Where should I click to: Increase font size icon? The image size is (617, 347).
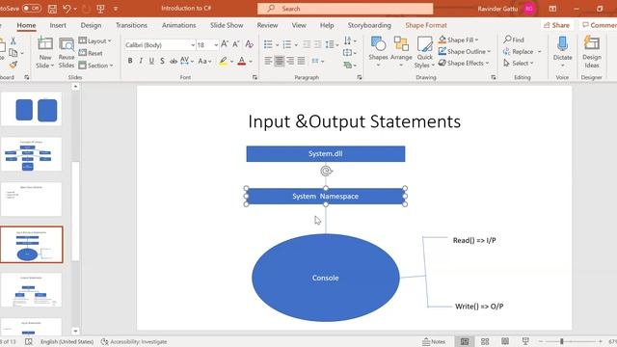tap(225, 44)
